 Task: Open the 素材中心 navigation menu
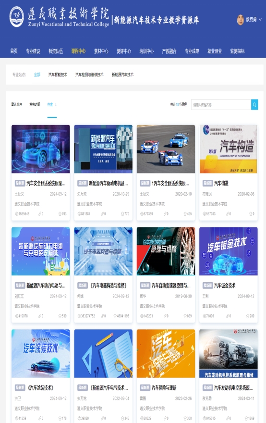point(101,51)
